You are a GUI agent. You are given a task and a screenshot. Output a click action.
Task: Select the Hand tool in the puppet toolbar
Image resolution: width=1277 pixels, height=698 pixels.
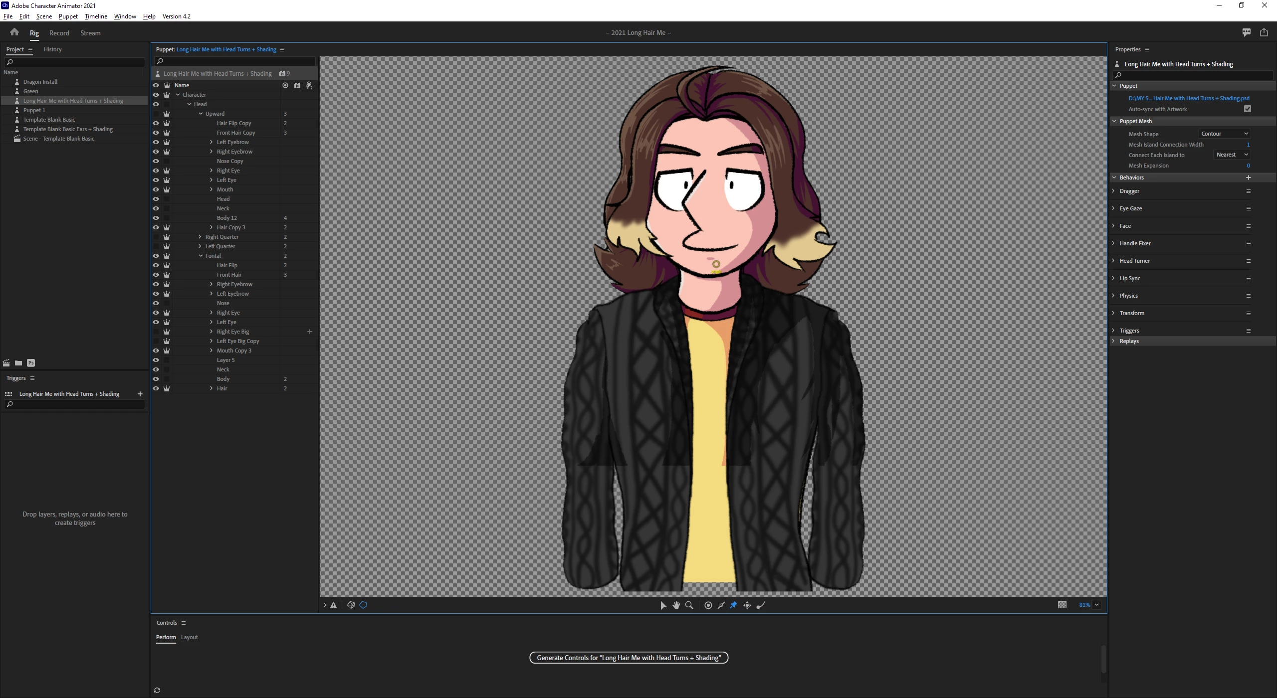pos(676,605)
